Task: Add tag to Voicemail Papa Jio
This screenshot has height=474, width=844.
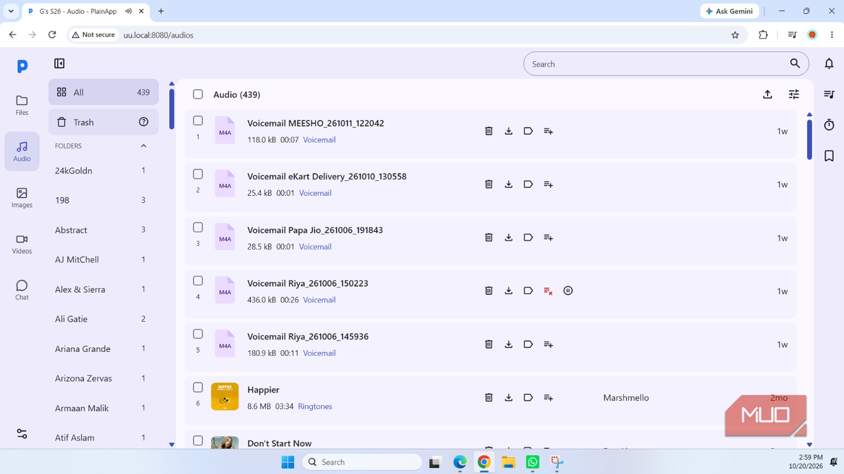Action: [528, 238]
